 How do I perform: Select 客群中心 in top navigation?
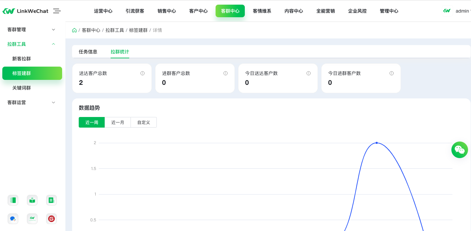[x=230, y=11]
